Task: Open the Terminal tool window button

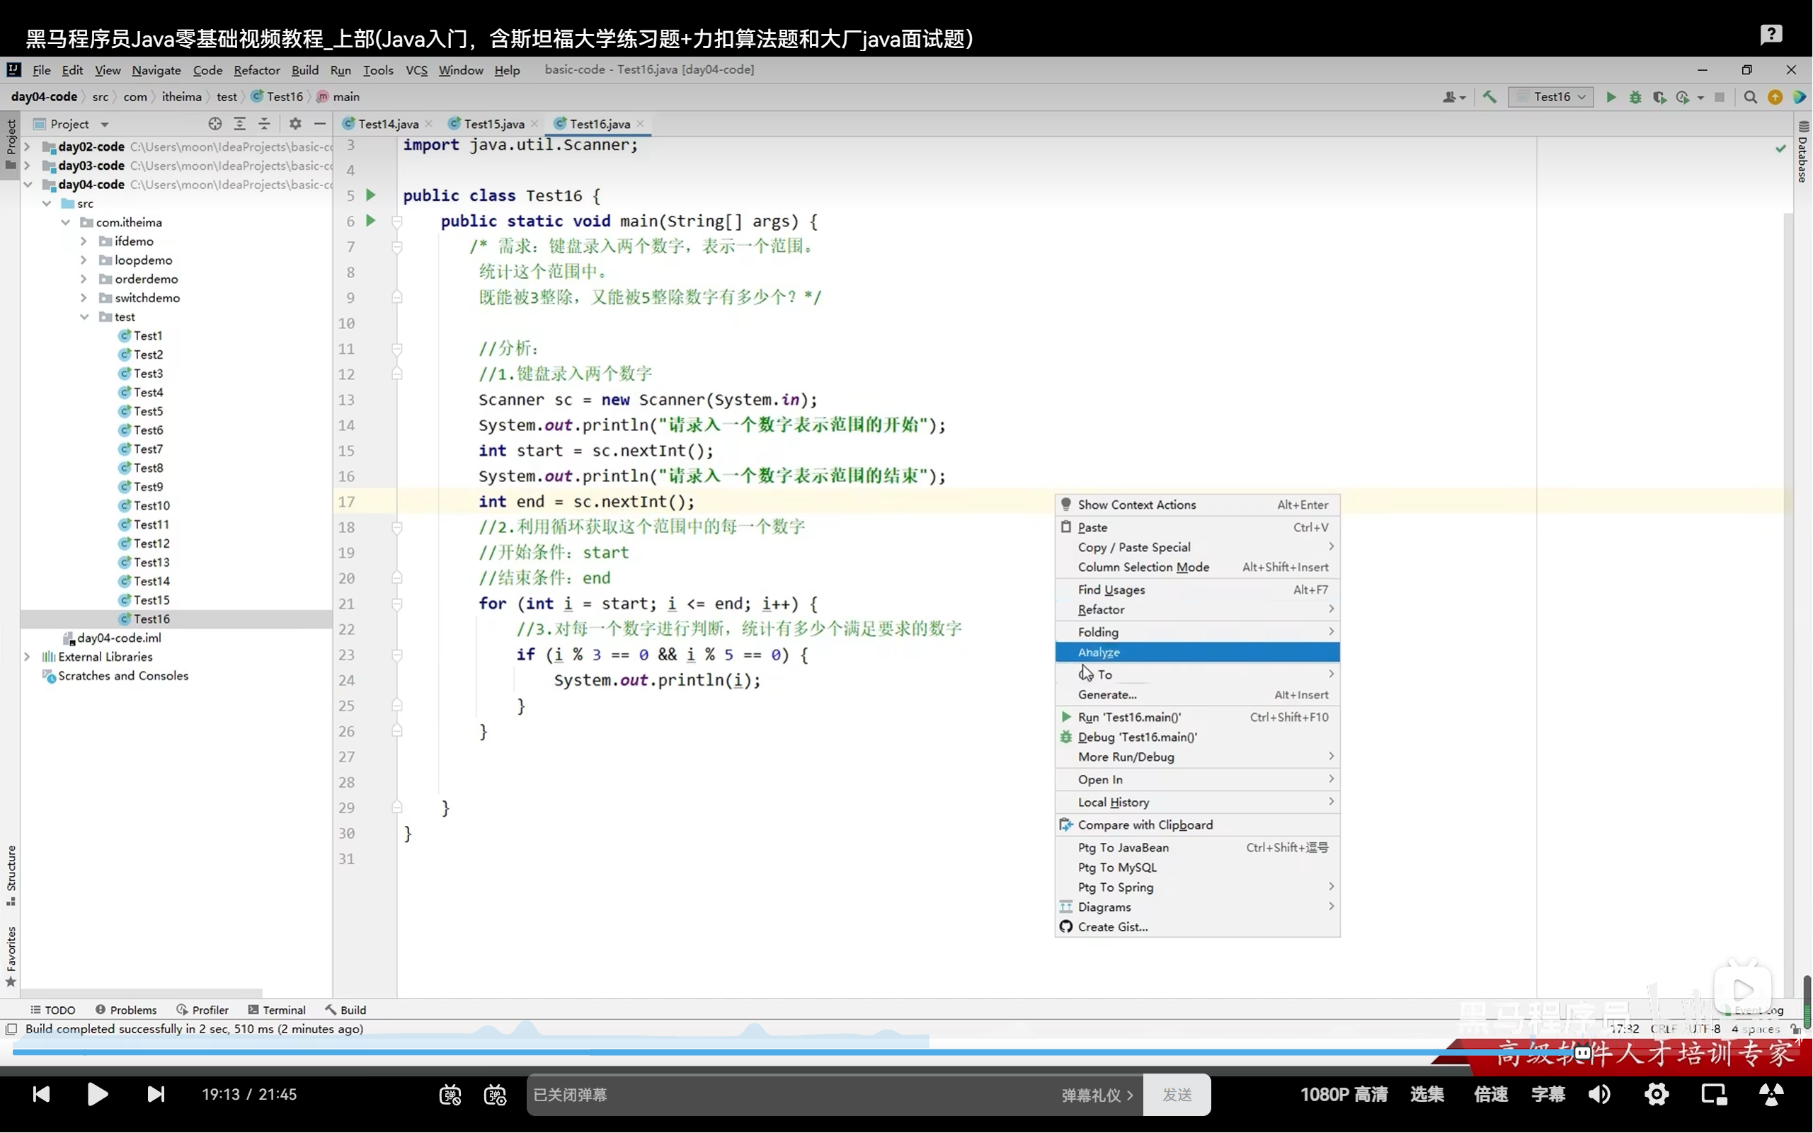Action: 277,1010
